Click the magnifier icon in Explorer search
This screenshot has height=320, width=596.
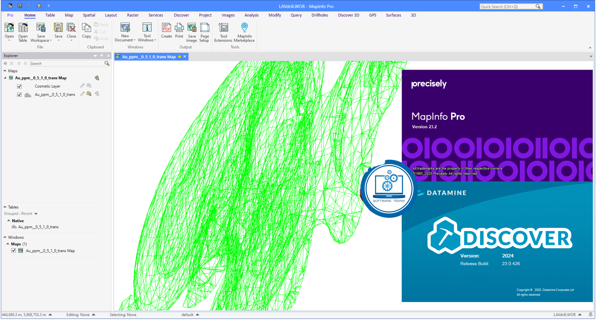(x=107, y=63)
